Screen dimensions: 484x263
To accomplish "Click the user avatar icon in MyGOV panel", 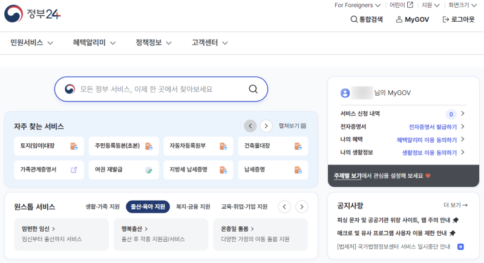I will click(345, 93).
